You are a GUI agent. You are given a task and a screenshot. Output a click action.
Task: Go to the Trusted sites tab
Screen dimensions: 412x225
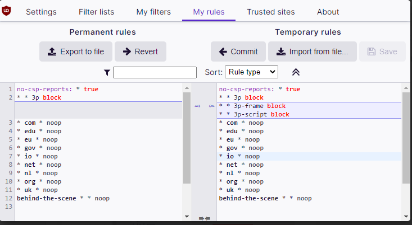click(270, 11)
